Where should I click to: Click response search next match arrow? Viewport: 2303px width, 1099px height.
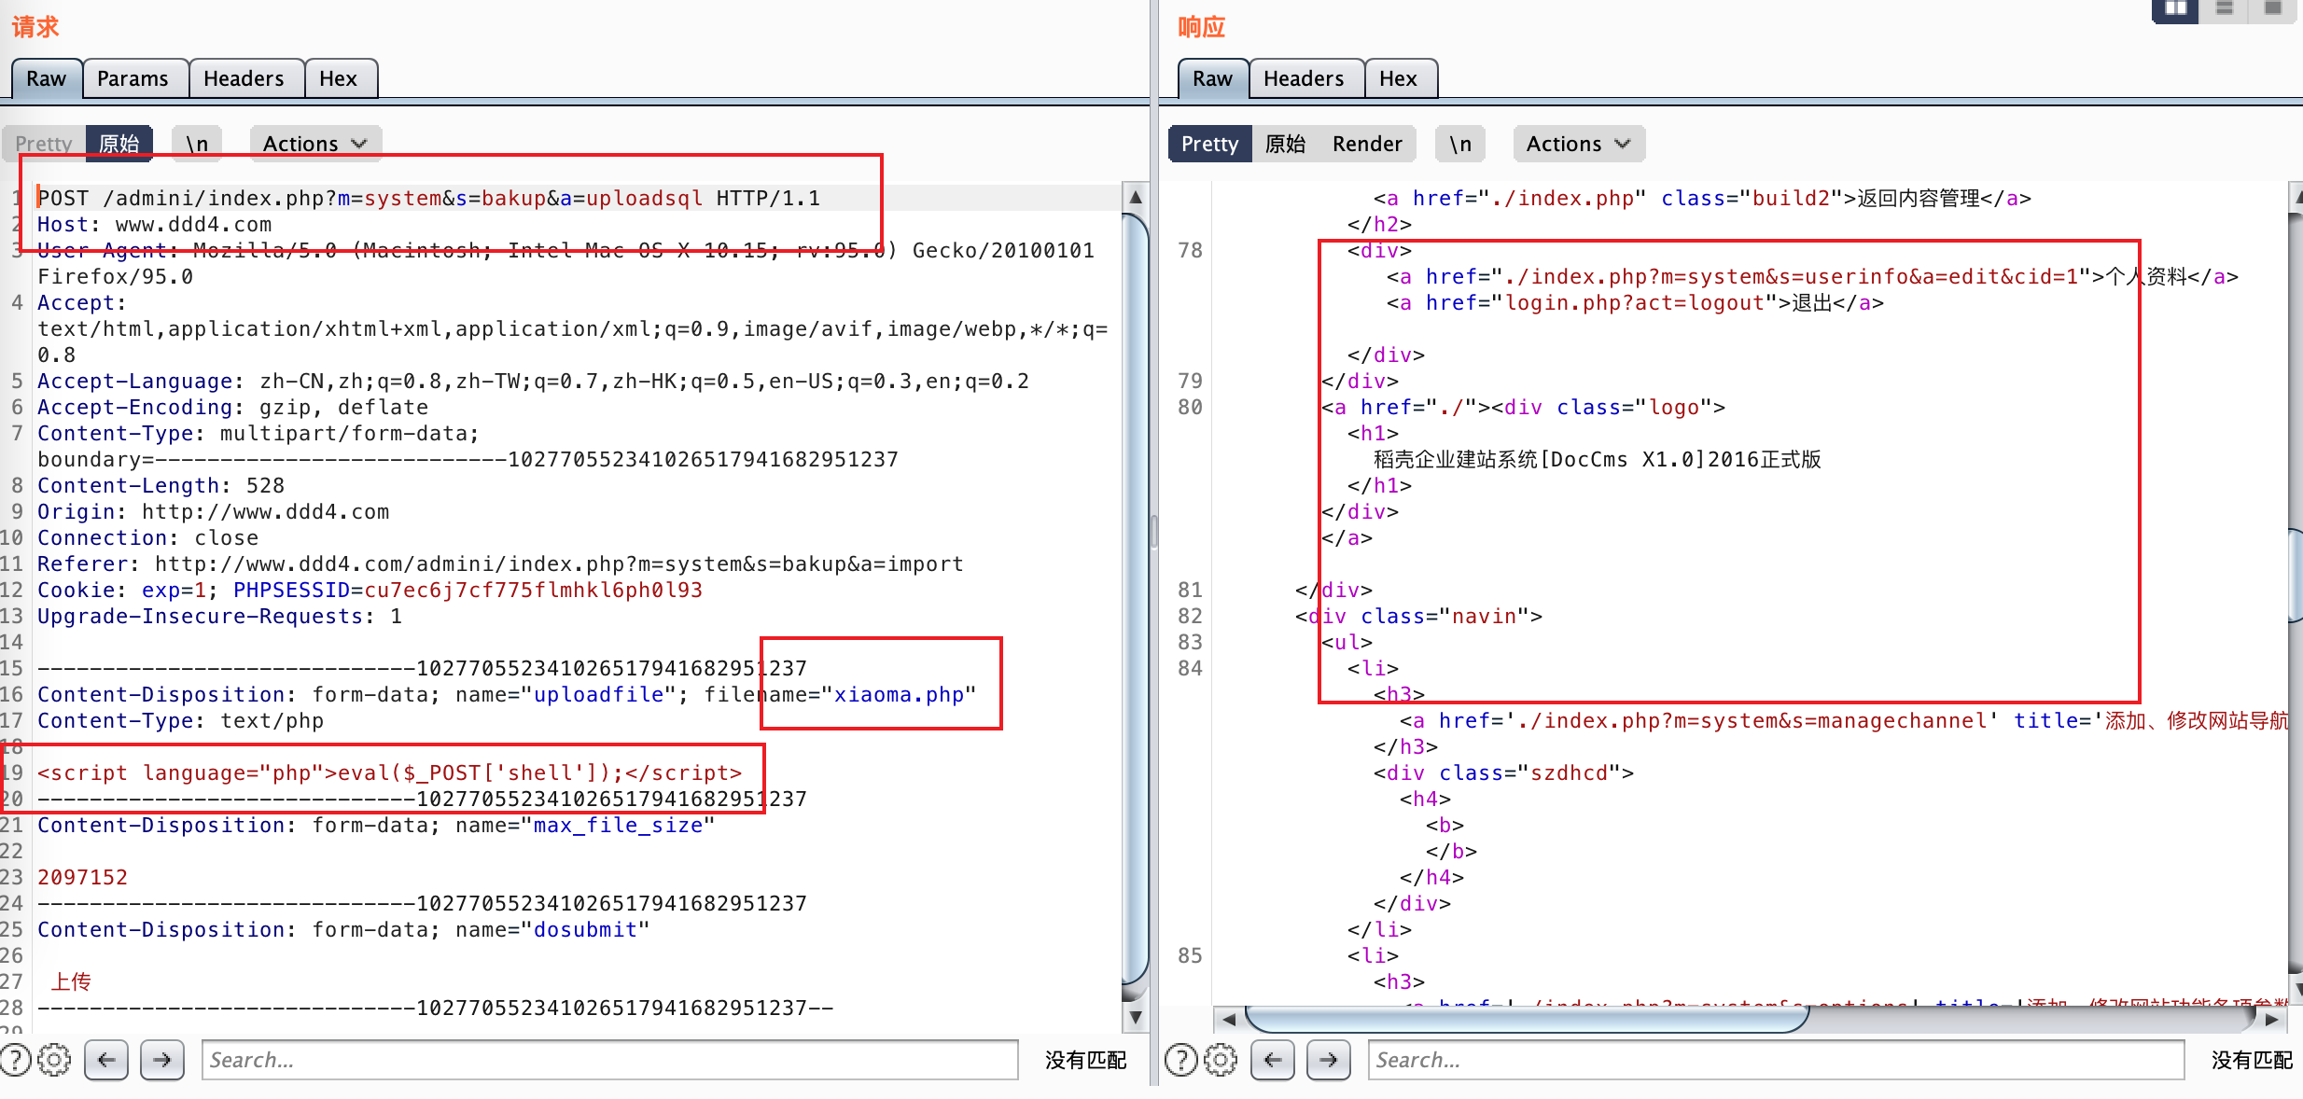click(1329, 1060)
